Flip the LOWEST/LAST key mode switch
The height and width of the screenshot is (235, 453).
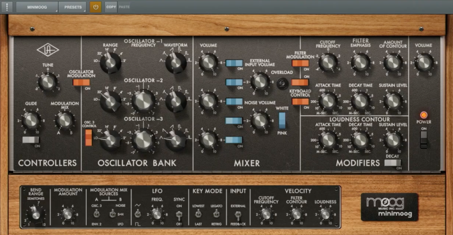[x=198, y=214]
